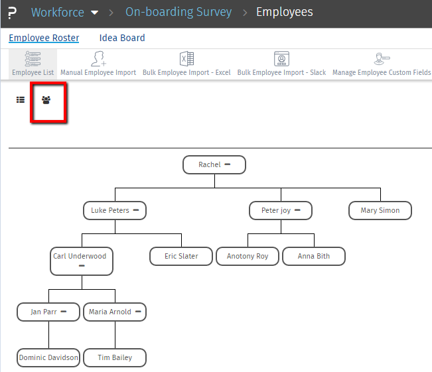This screenshot has width=432, height=372.
Task: Open the Workforce dropdown menu
Action: (94, 13)
